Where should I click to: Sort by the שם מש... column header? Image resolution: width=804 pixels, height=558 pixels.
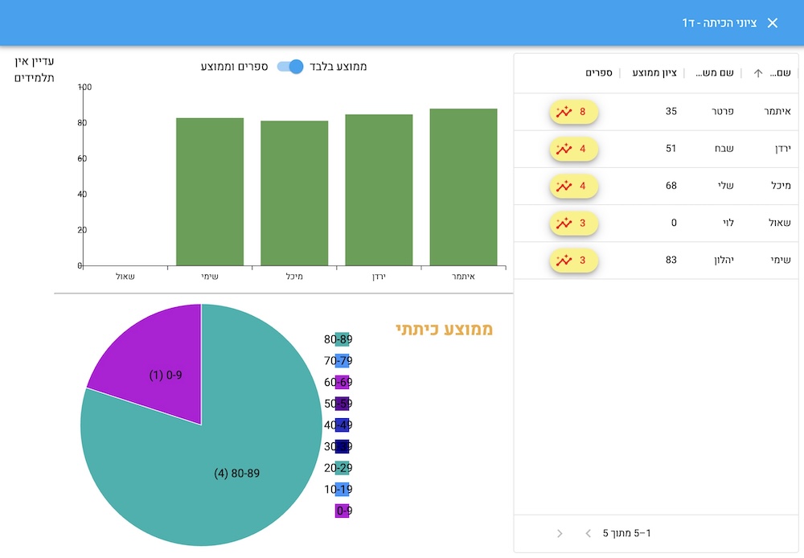[x=714, y=73]
